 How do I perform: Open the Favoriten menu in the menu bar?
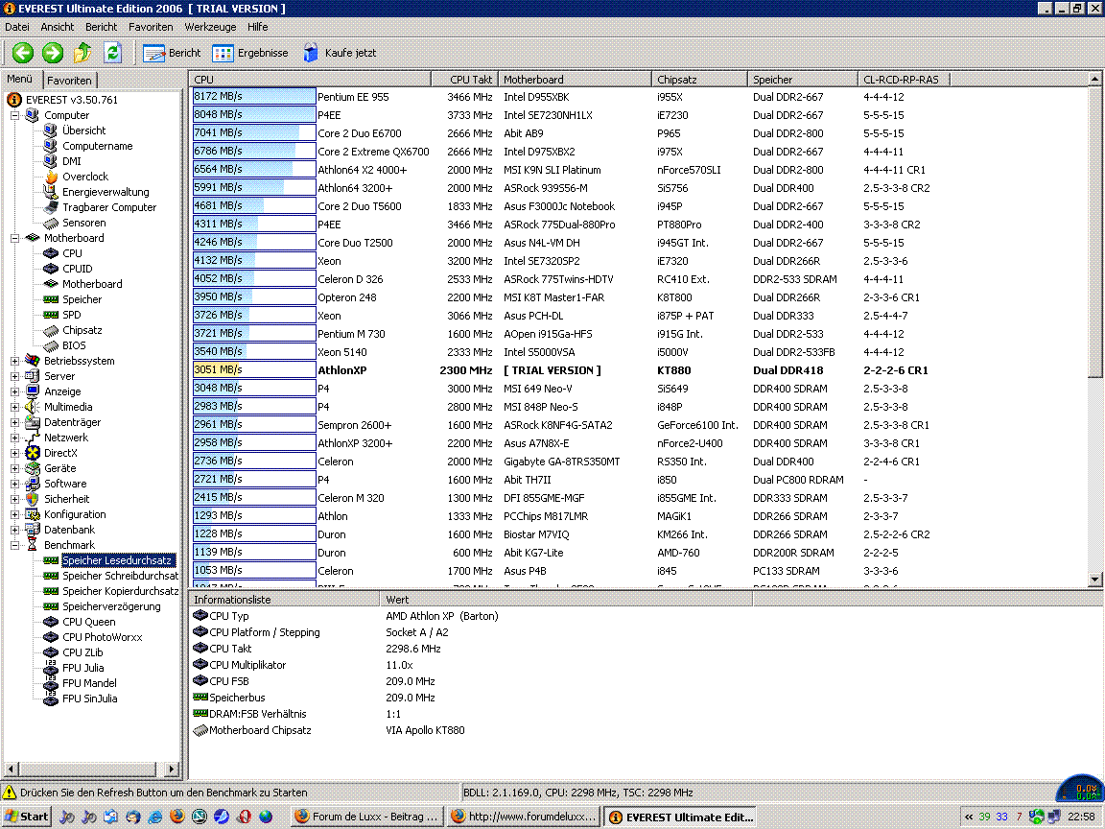(x=151, y=27)
